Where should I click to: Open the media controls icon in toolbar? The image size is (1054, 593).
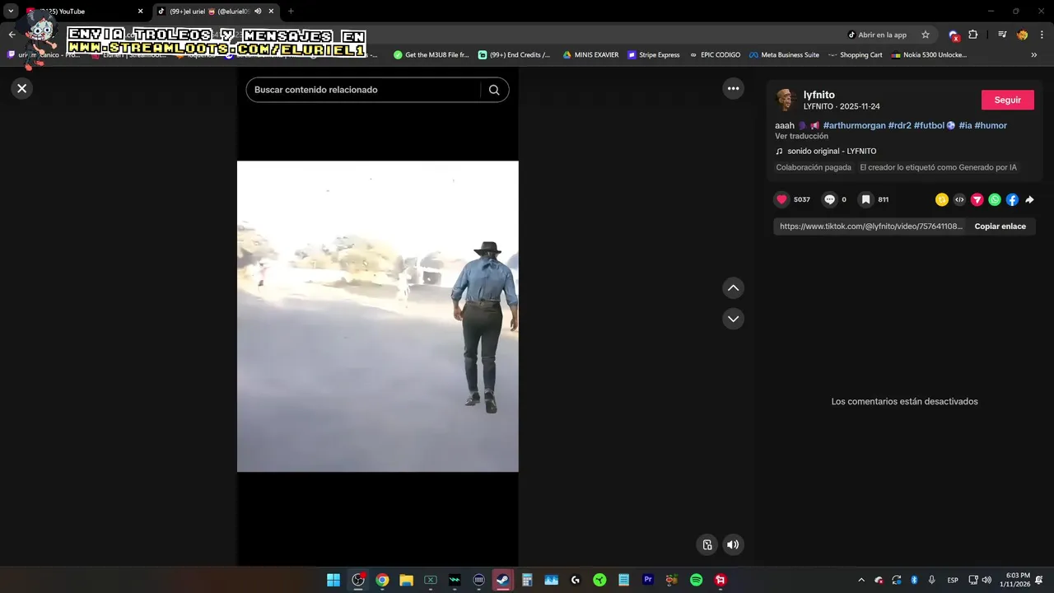1001,35
